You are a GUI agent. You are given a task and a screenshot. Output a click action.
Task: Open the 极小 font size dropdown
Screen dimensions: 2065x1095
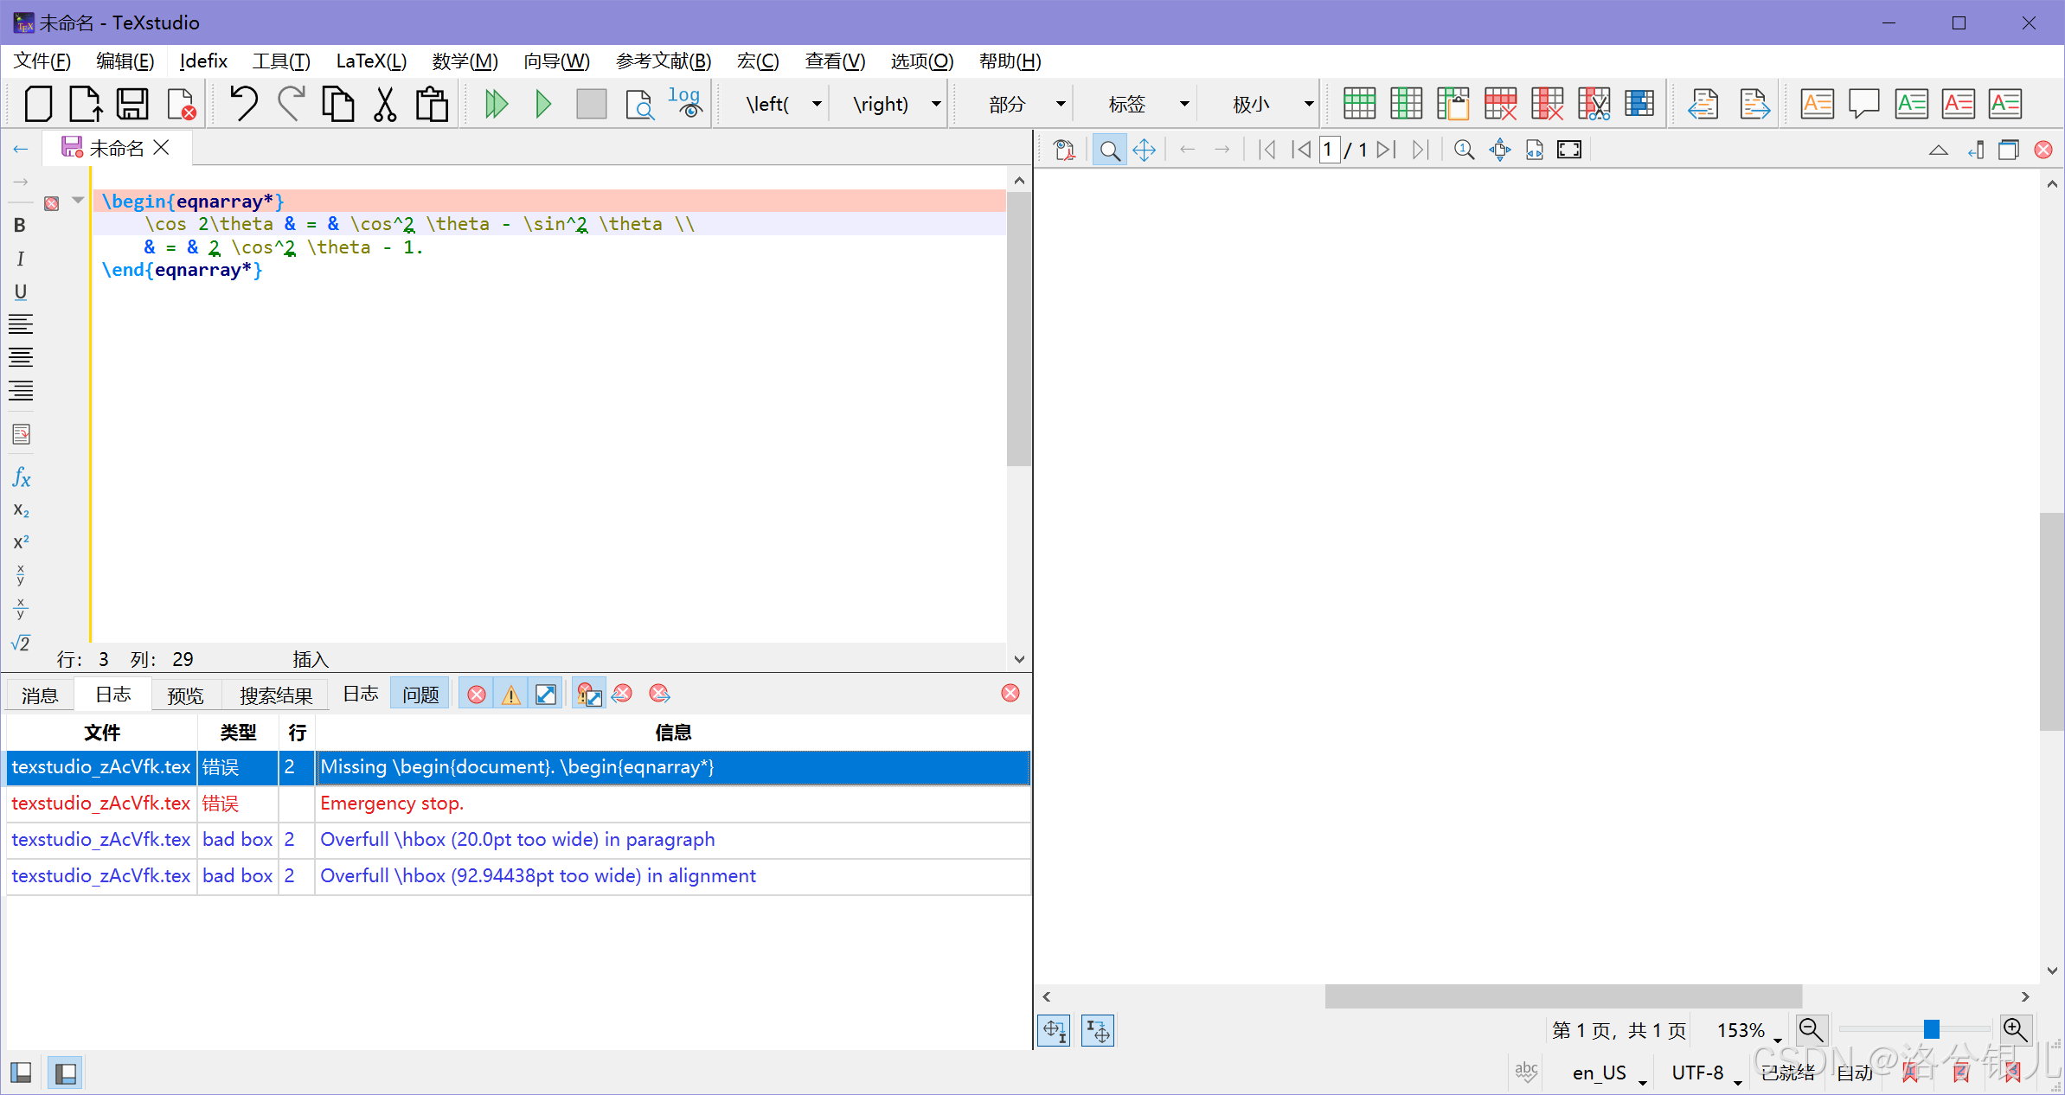[1308, 105]
